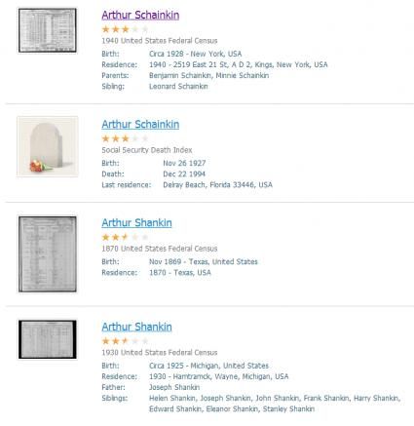This screenshot has height=426, width=414.
Task: Click the half-filled third star under 1930 record
Action: point(126,341)
